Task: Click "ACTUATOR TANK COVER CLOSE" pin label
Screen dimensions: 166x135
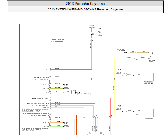Action: coord(40,119)
